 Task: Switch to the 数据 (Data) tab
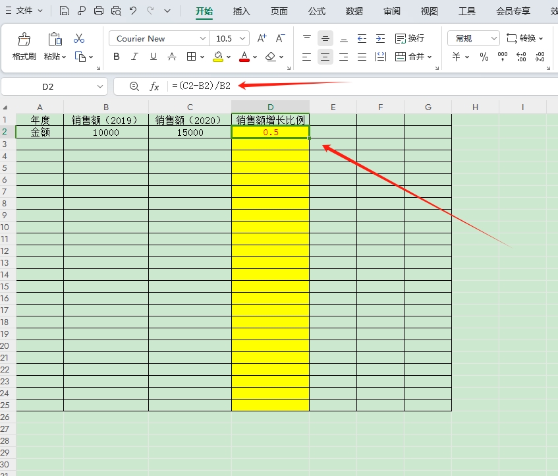pos(354,11)
